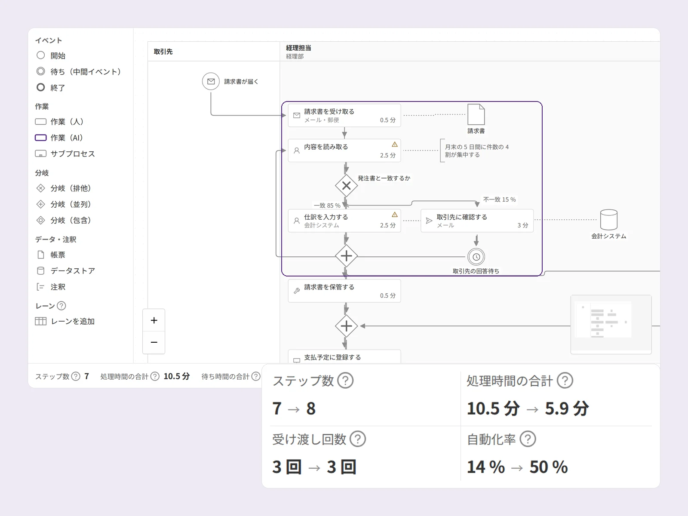Select the 取引先に確認する task box
The width and height of the screenshot is (688, 516).
(x=477, y=221)
